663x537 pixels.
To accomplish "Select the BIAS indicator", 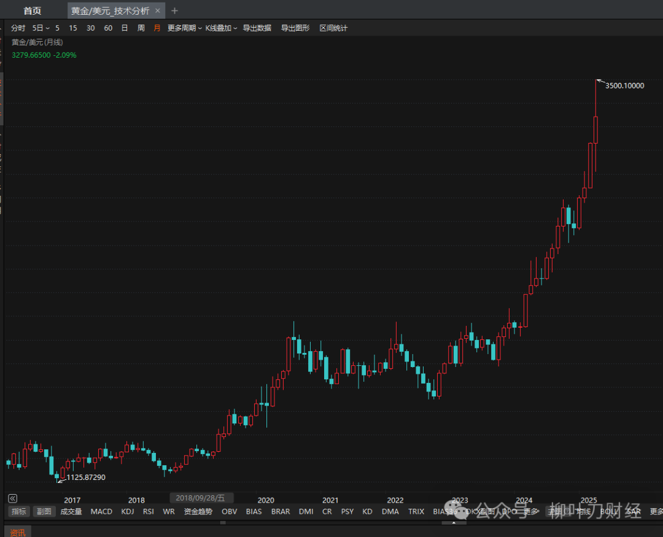I will [x=254, y=512].
